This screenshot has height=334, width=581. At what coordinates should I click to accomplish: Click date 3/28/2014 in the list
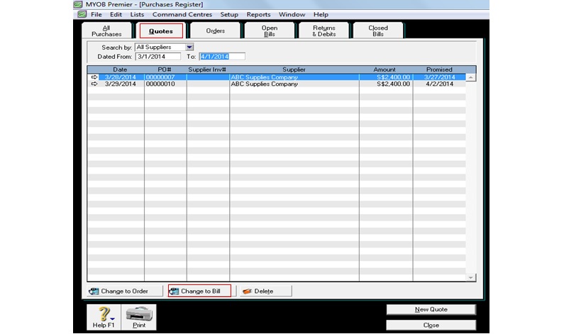121,77
